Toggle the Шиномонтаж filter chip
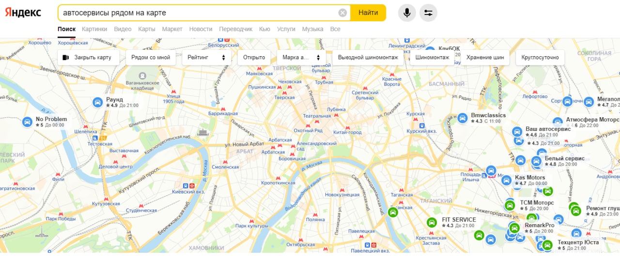This screenshot has height=263, width=620. pyautogui.click(x=432, y=57)
